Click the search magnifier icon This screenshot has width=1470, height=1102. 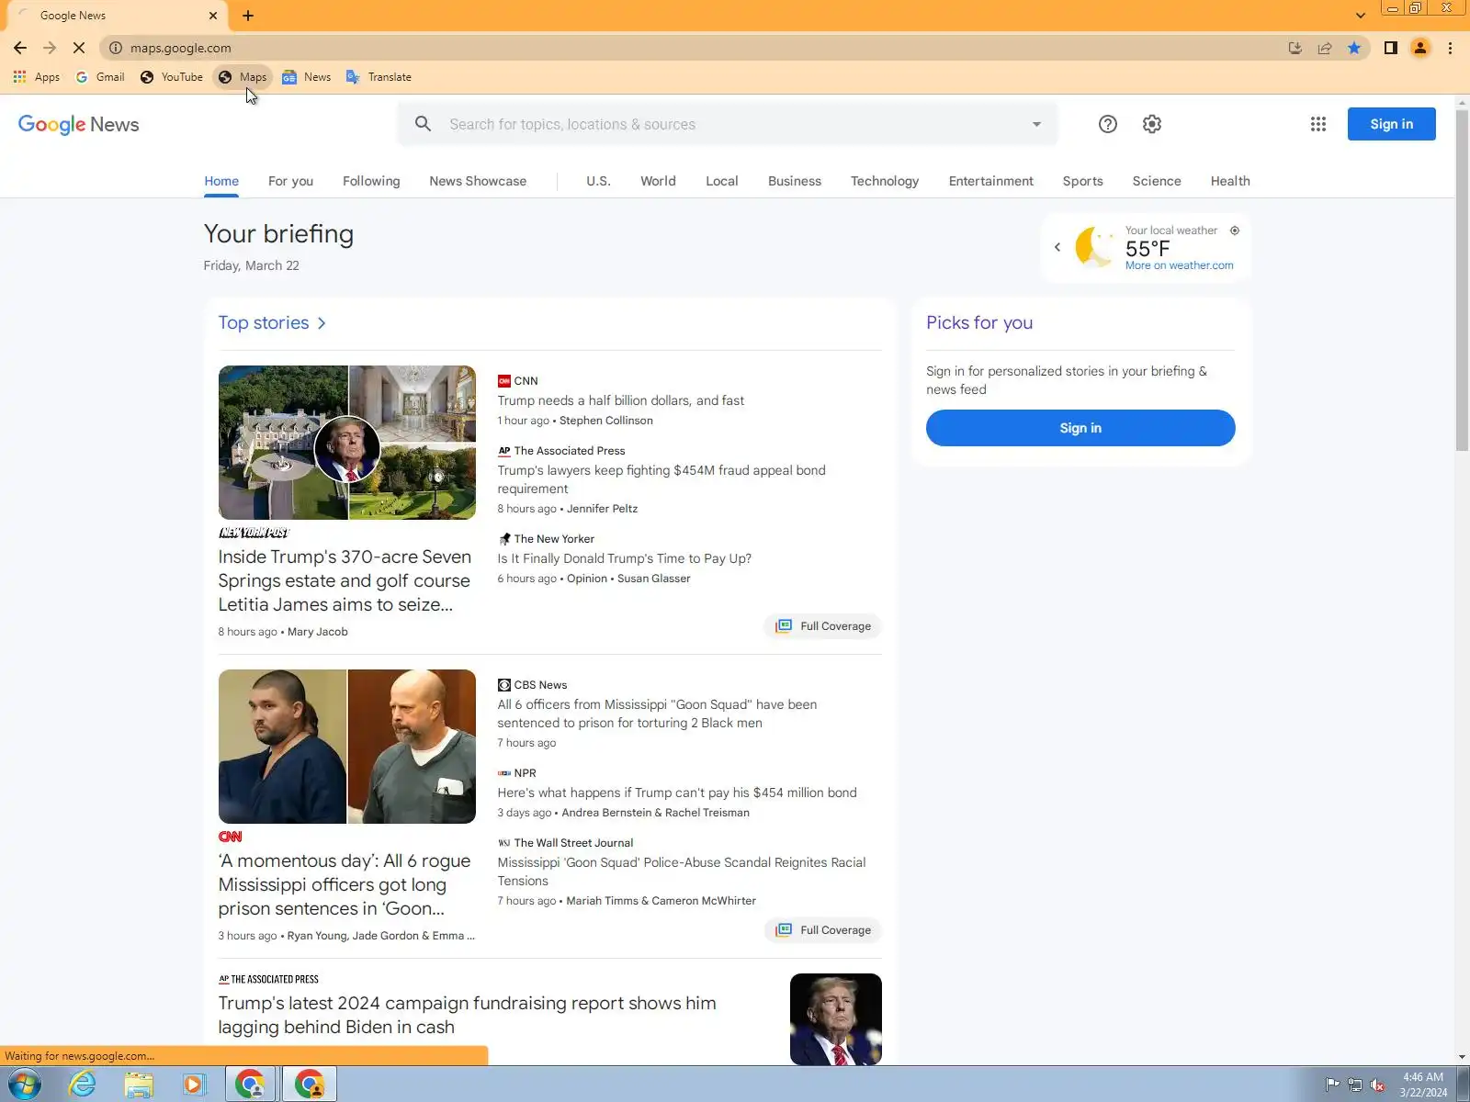point(423,124)
